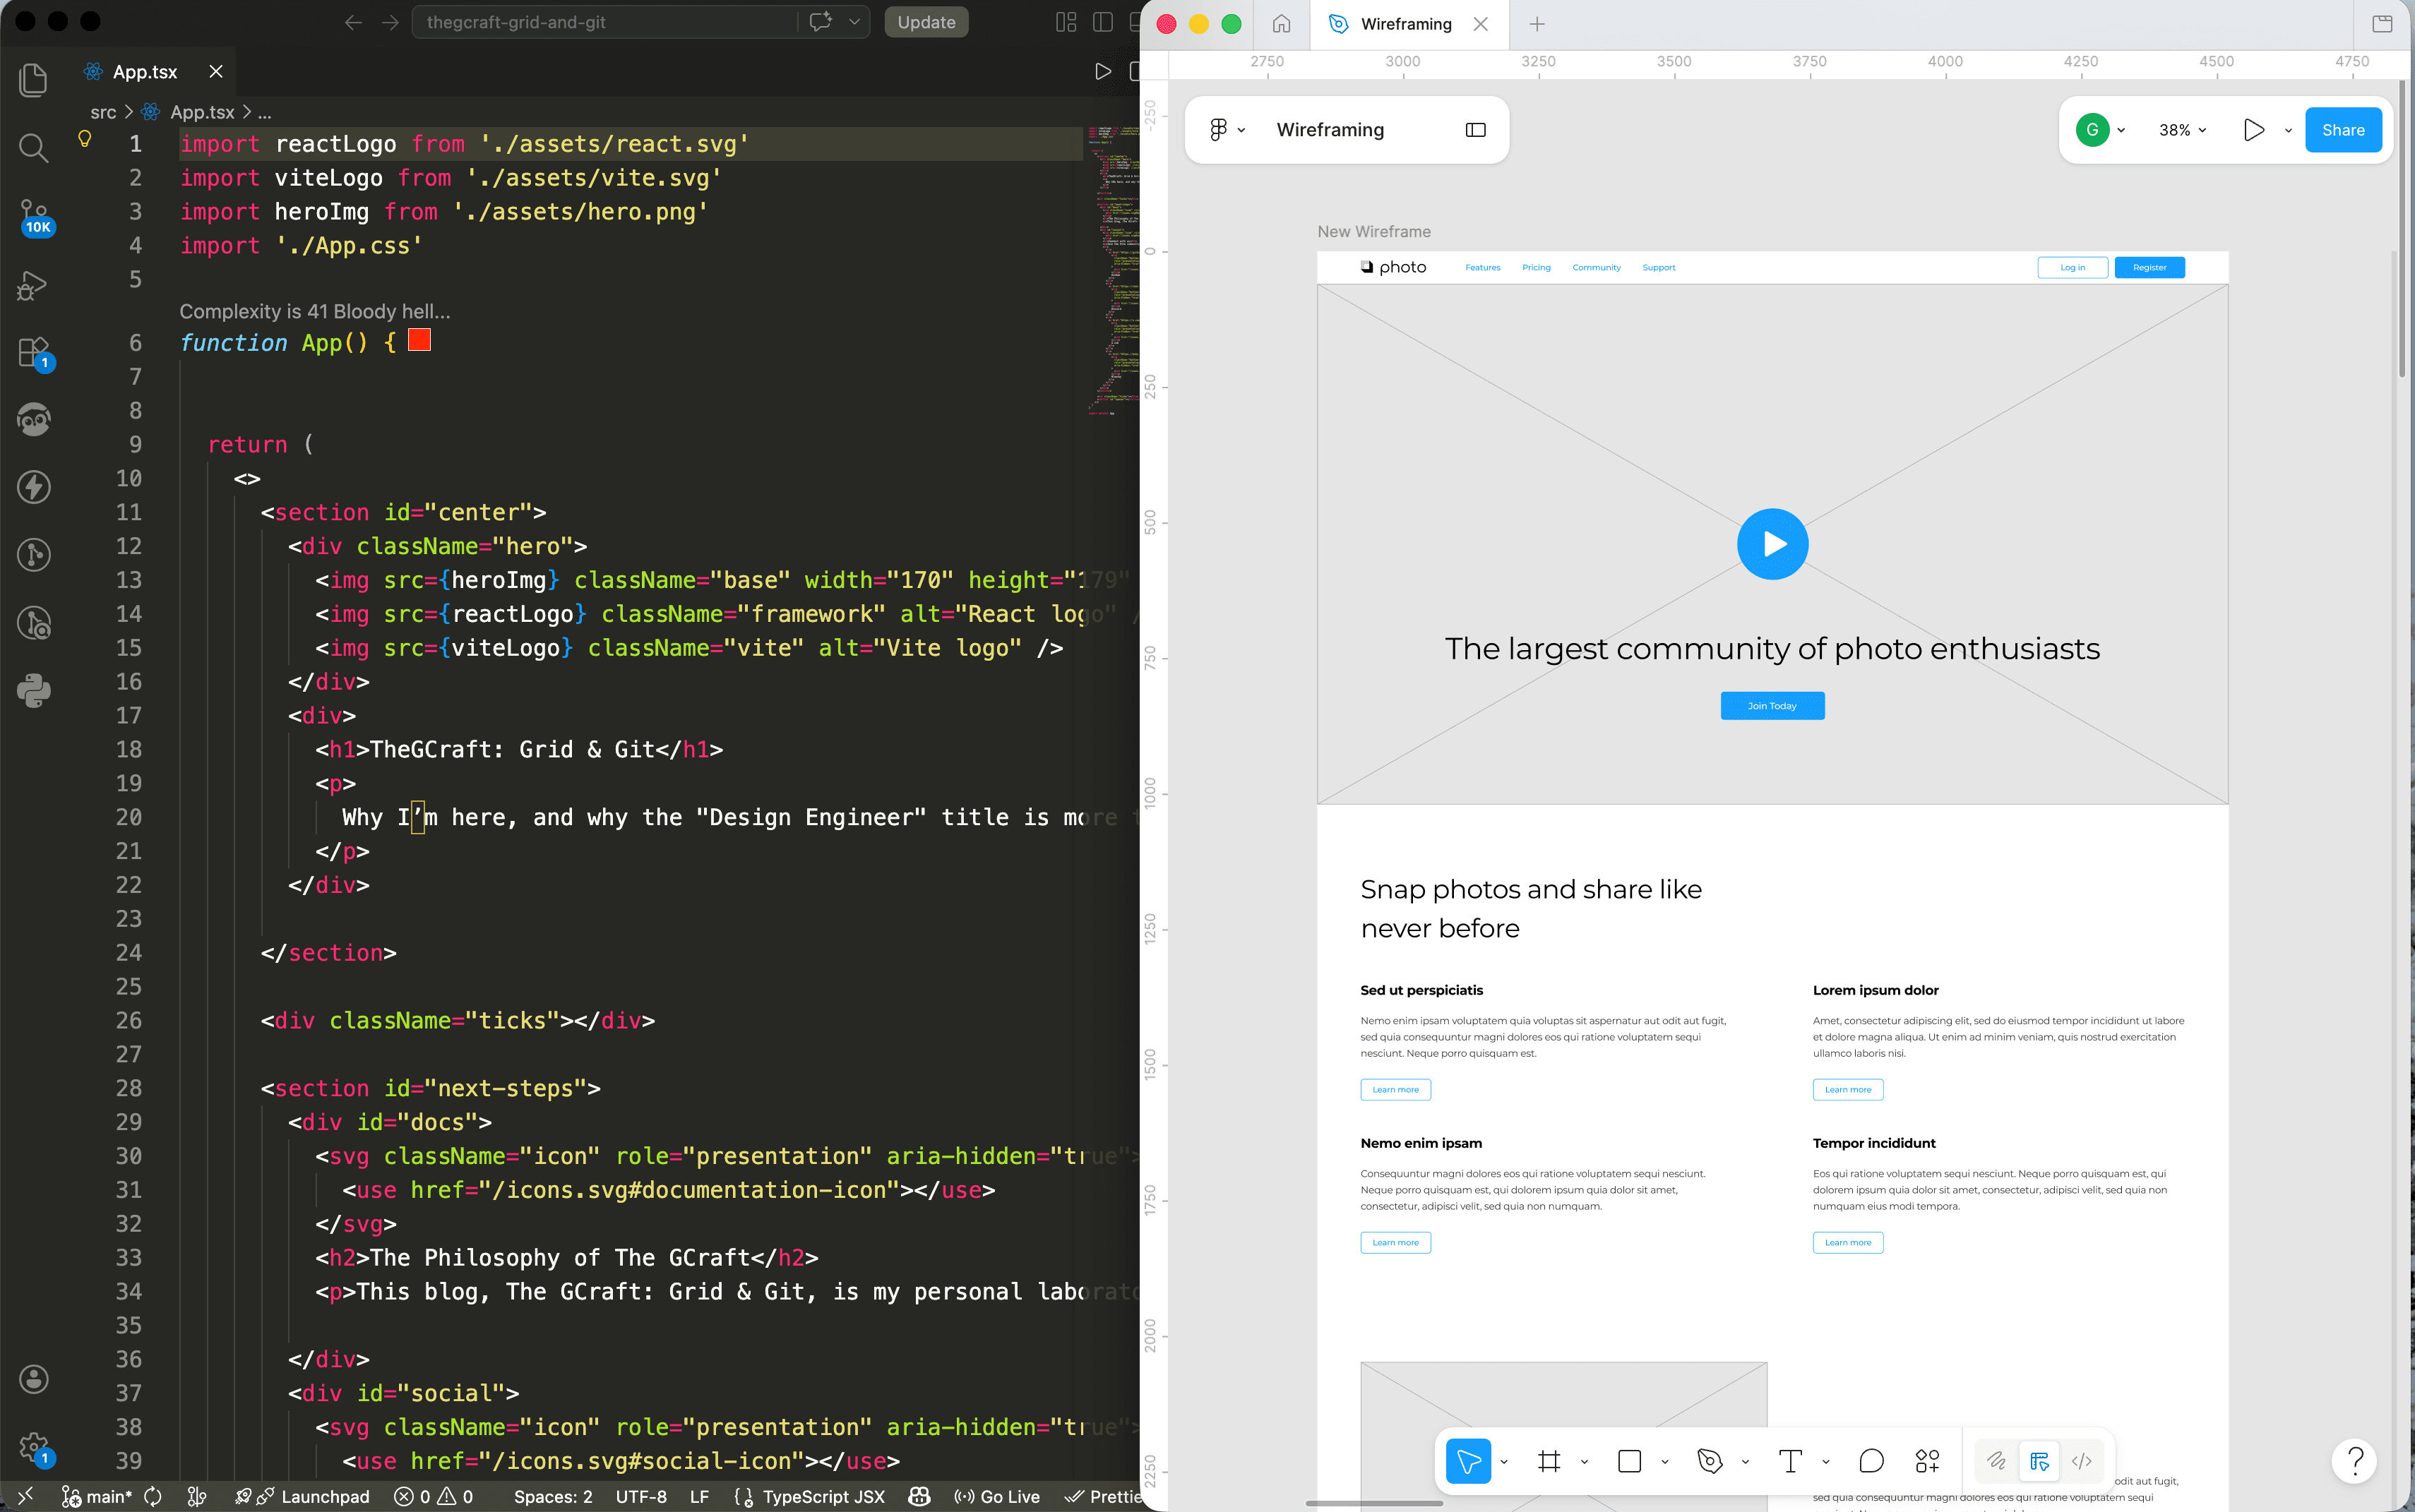Close the Wireframing Figma tab
The image size is (2415, 1512).
[1481, 24]
